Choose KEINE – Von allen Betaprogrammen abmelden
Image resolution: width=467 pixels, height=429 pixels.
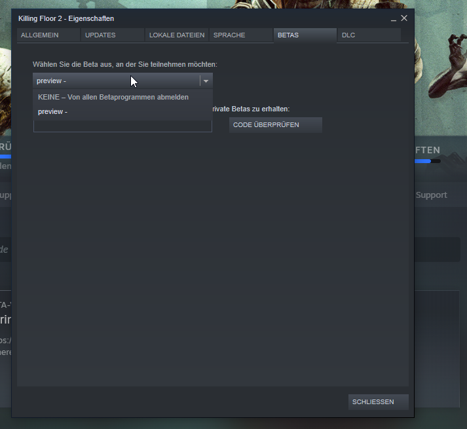pyautogui.click(x=113, y=97)
